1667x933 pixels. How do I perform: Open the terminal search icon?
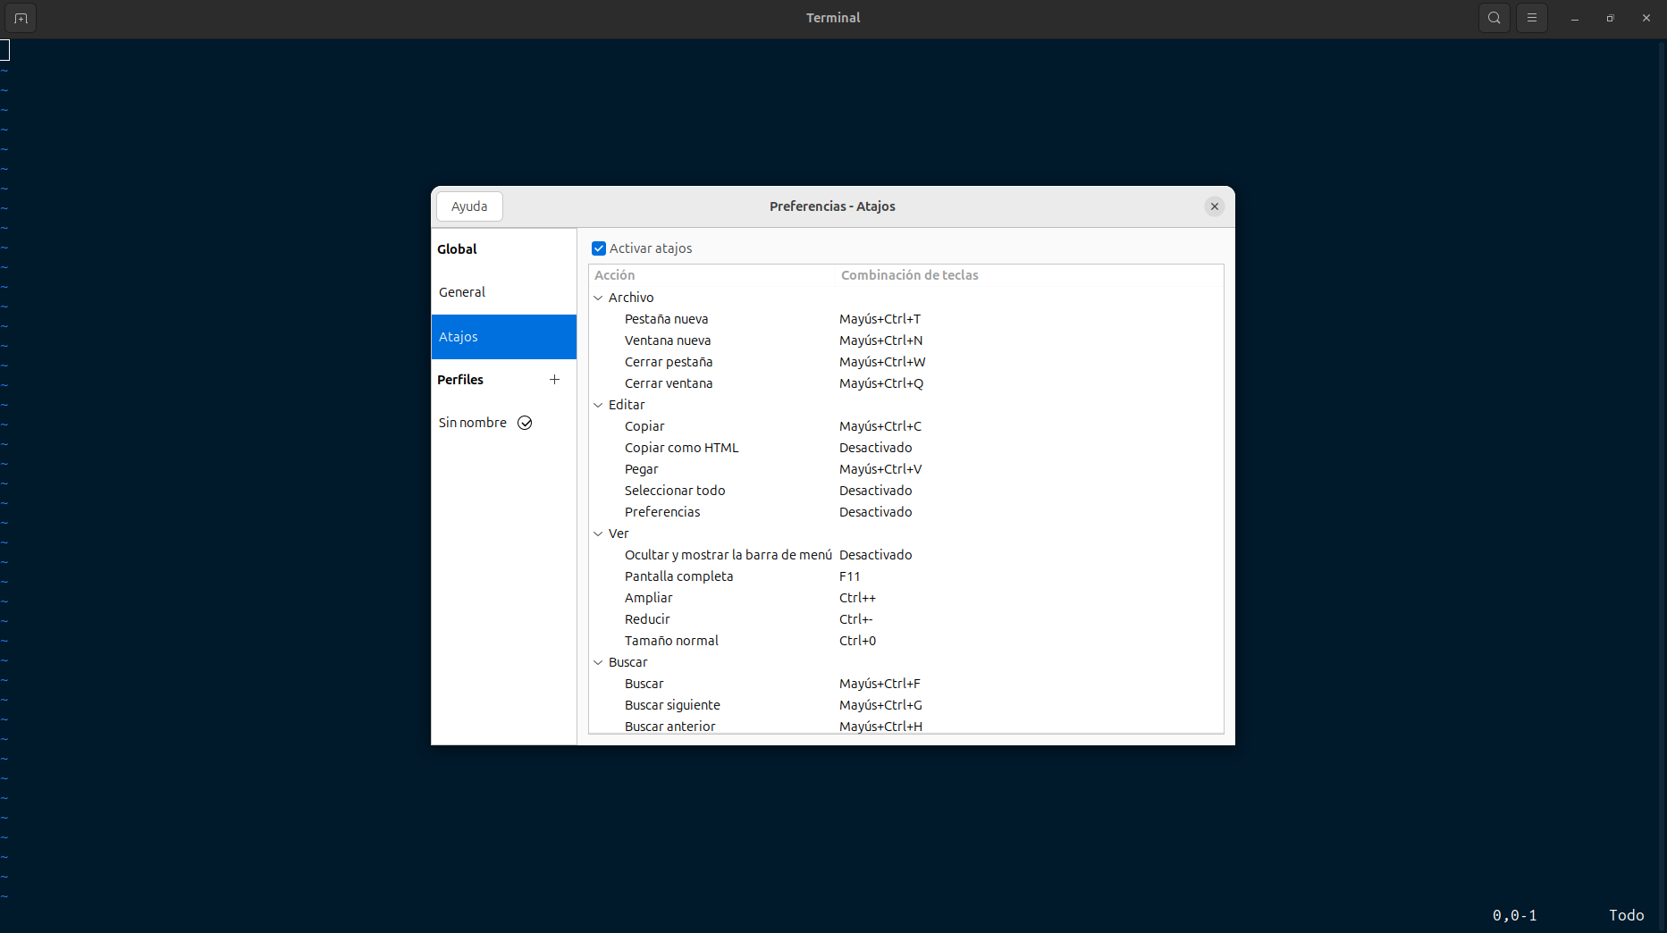point(1494,18)
